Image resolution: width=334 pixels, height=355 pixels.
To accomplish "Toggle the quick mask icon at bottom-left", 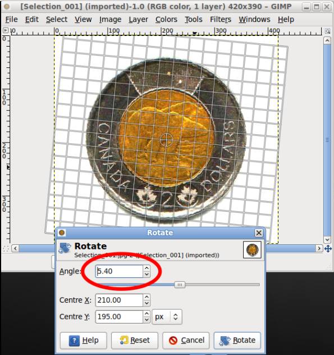I will 6,249.
